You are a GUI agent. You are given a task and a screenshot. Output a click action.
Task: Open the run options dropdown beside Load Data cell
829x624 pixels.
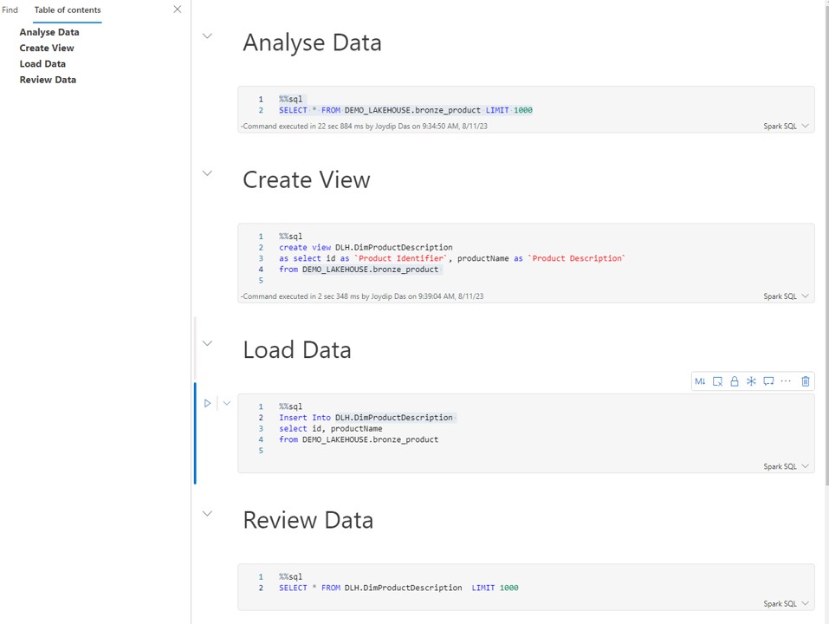[x=226, y=403]
